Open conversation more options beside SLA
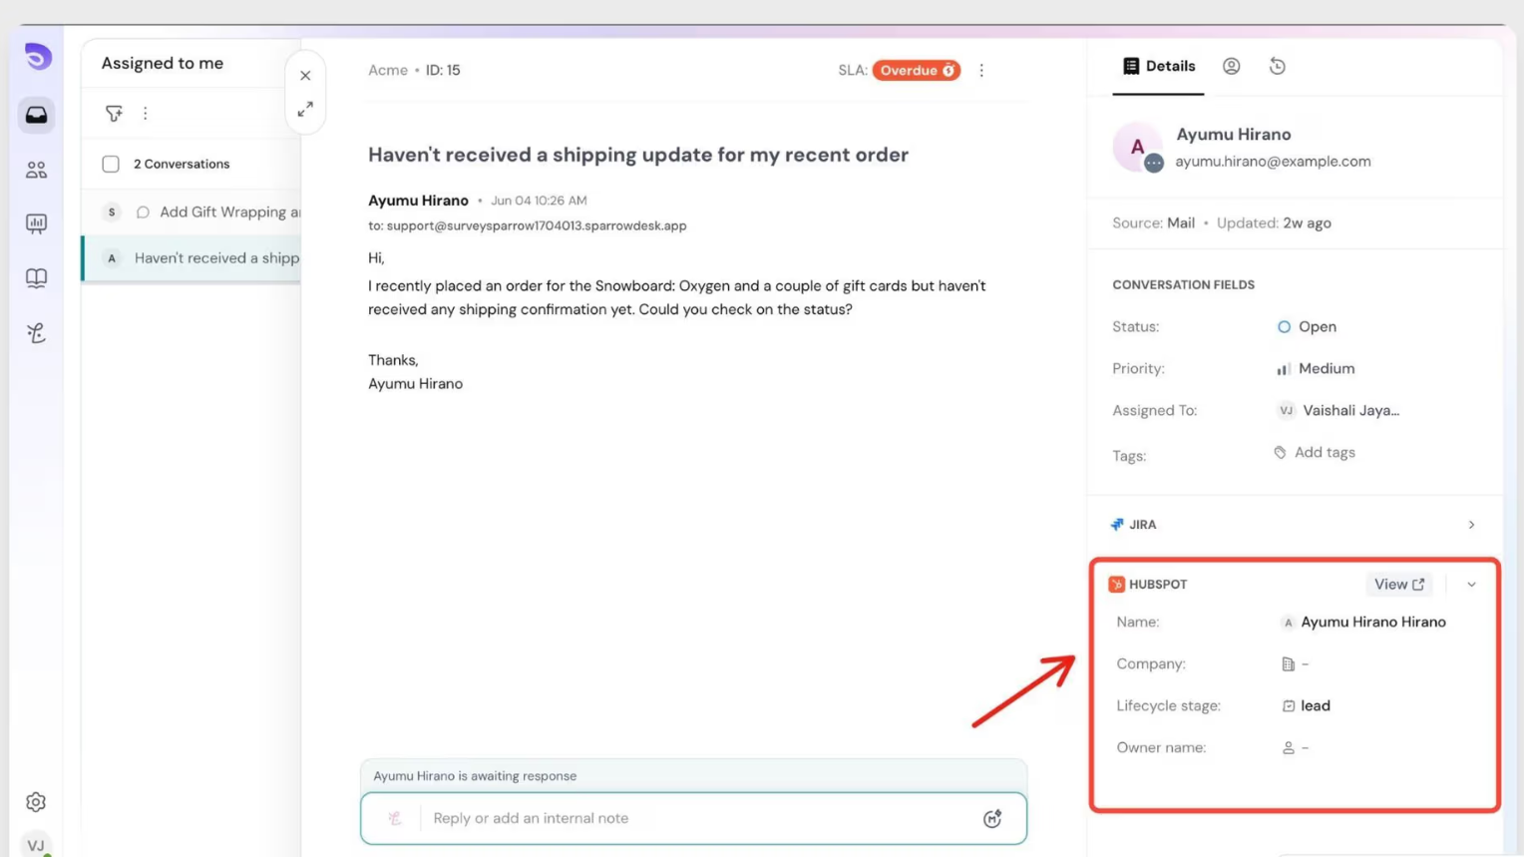 point(981,70)
